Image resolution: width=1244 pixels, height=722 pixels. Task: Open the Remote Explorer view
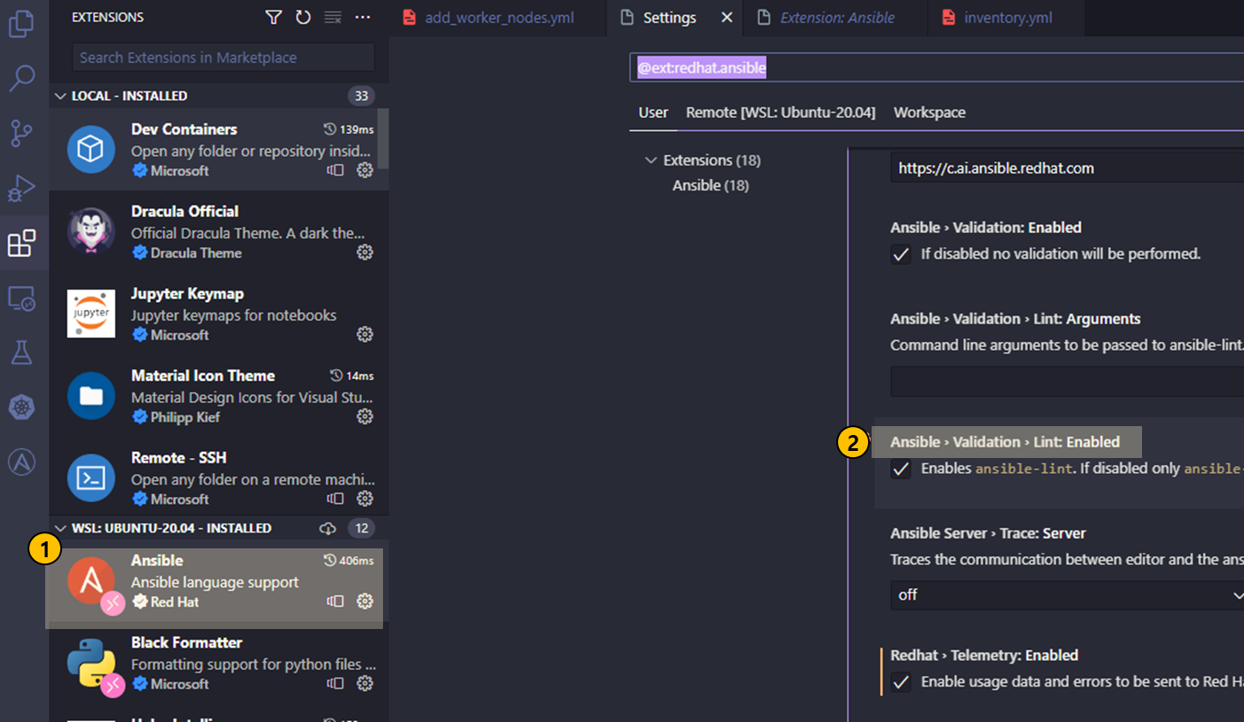tap(21, 299)
